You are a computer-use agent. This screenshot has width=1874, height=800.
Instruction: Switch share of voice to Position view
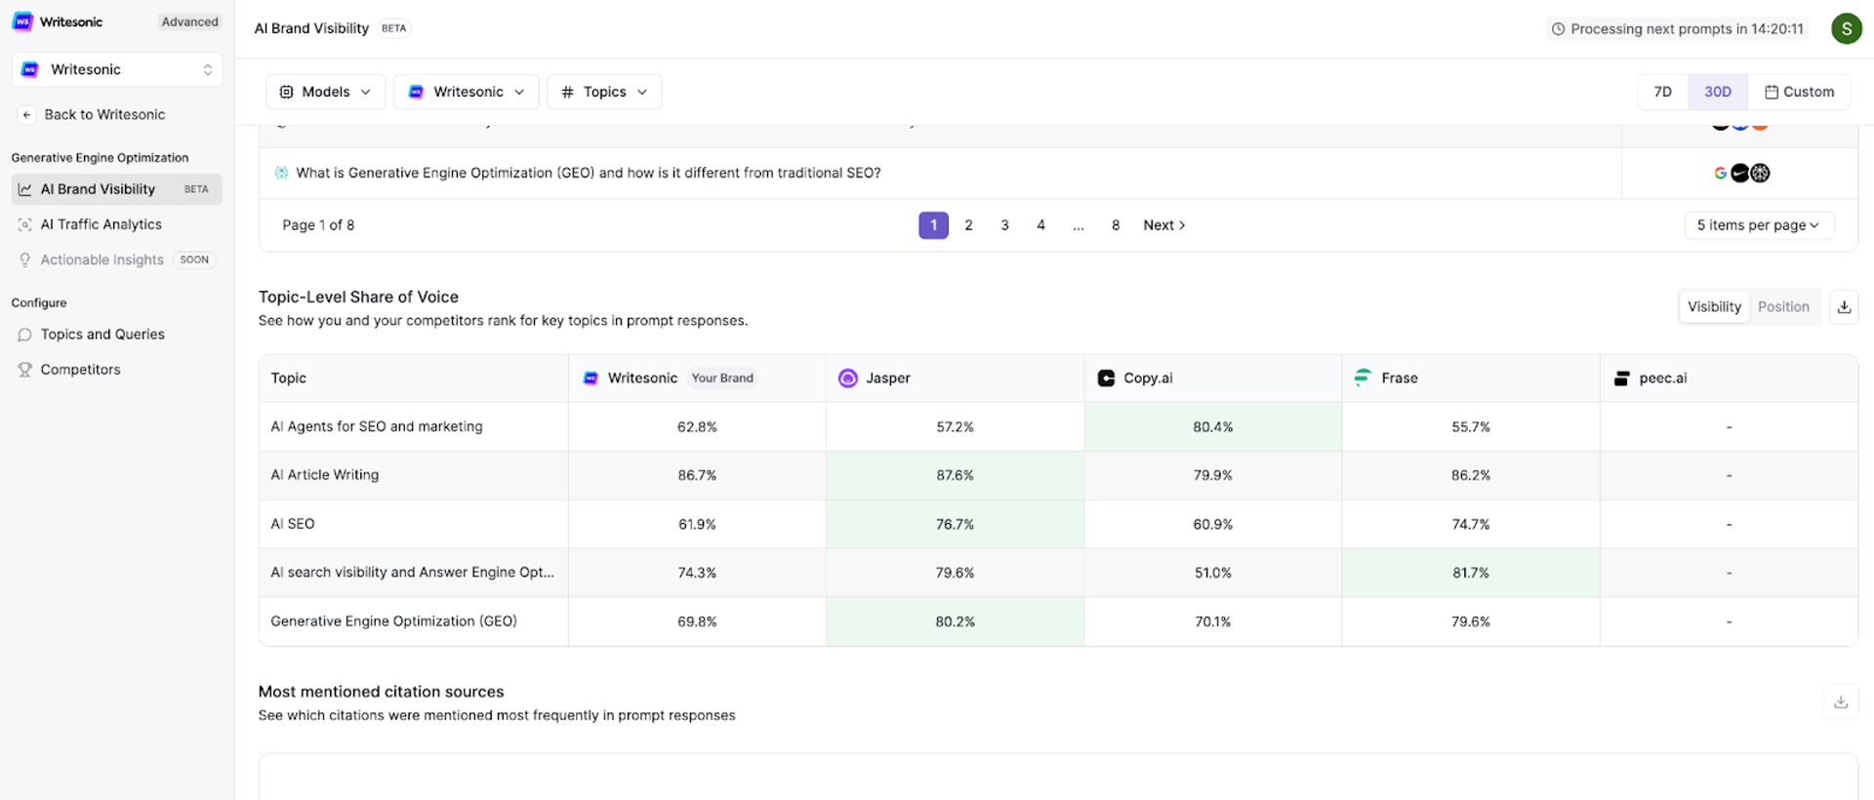[x=1783, y=307]
